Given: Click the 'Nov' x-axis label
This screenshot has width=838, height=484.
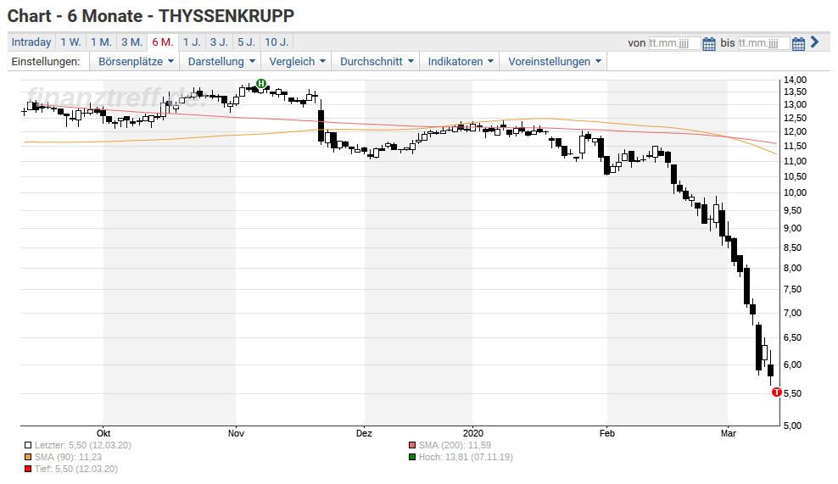Looking at the screenshot, I should (x=236, y=433).
